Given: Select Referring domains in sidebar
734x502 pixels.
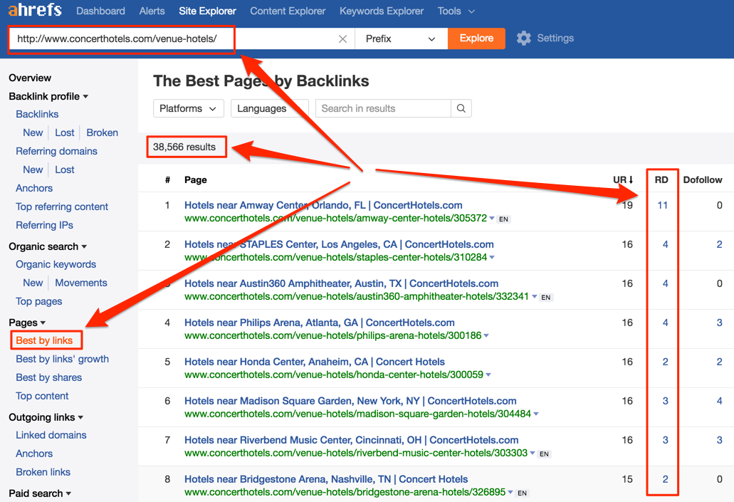Looking at the screenshot, I should pyautogui.click(x=56, y=151).
